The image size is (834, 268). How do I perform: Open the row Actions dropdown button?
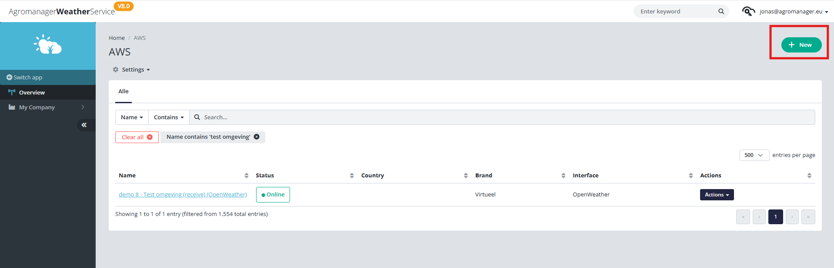tap(717, 195)
